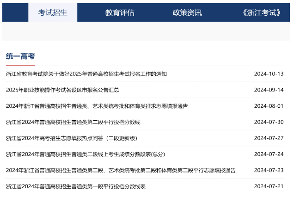Select the date 2024-10-13

click(269, 74)
